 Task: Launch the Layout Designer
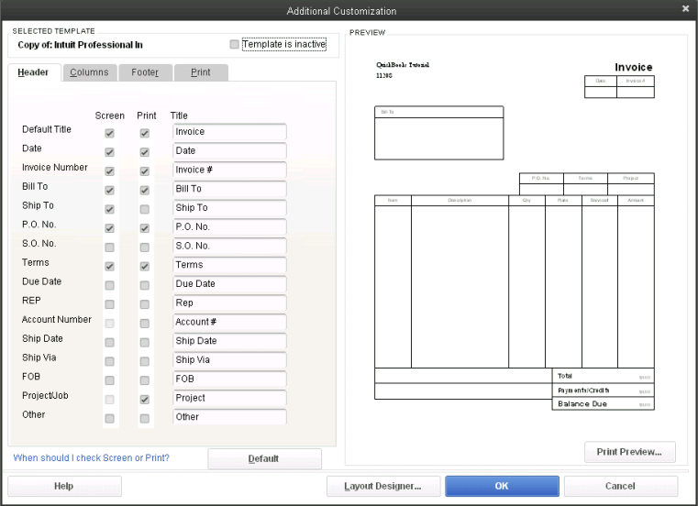click(x=383, y=486)
